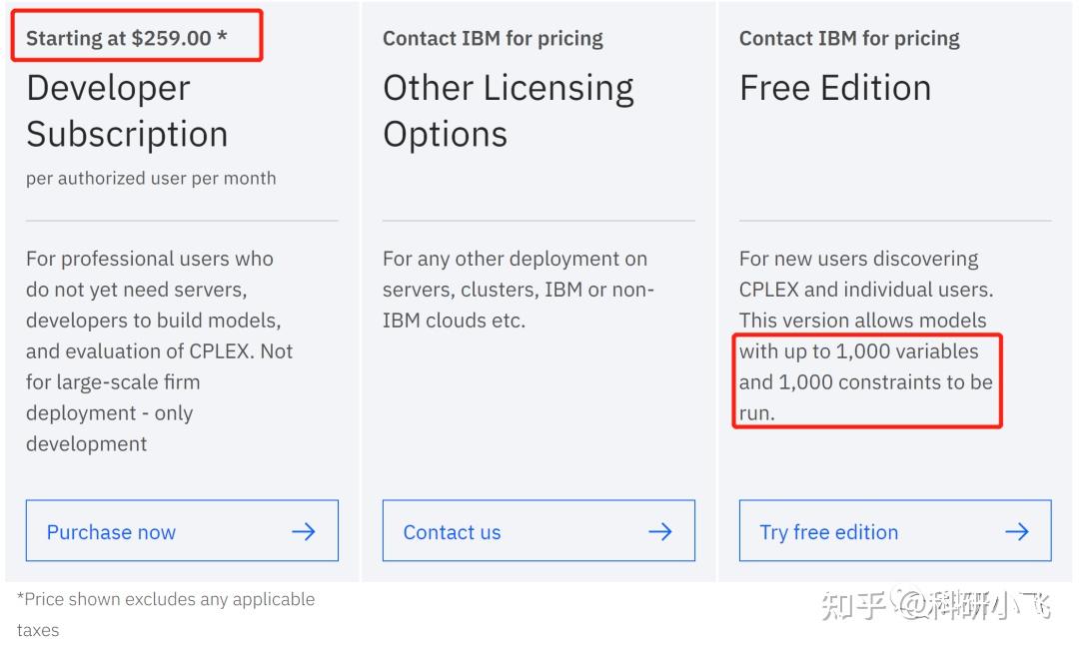
Task: Click the Zhihu watermark at bottom right
Action: pos(935,604)
